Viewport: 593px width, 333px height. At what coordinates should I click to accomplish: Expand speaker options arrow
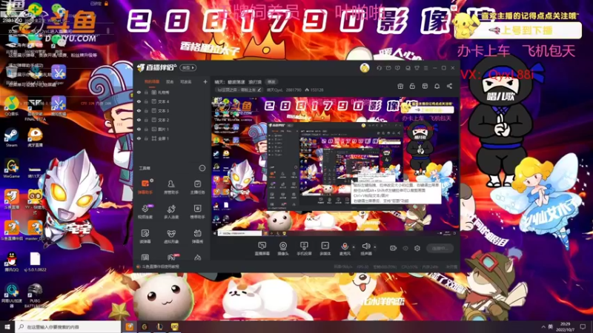click(x=375, y=247)
